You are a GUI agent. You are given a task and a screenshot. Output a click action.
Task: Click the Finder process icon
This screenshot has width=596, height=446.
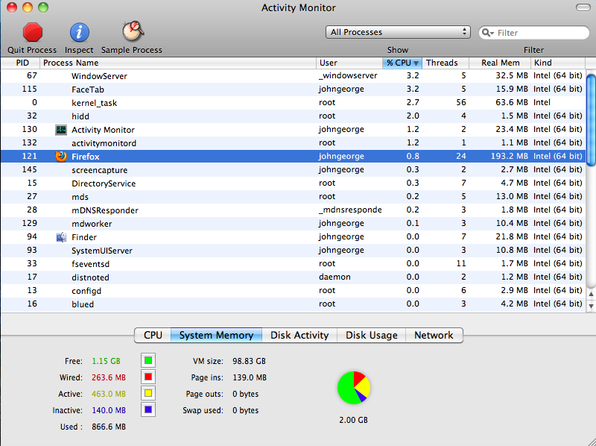pyautogui.click(x=61, y=237)
